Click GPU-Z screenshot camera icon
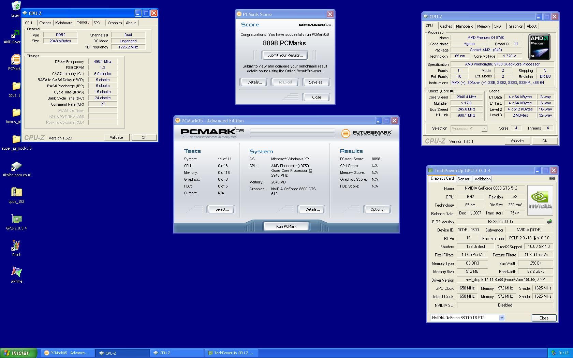Viewport: 573px width, 358px height. (x=552, y=178)
